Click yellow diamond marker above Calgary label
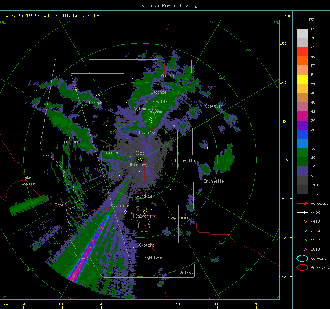 (145, 212)
